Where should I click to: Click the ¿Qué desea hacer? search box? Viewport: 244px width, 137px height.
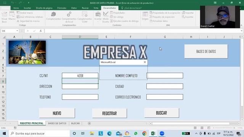click(132, 8)
